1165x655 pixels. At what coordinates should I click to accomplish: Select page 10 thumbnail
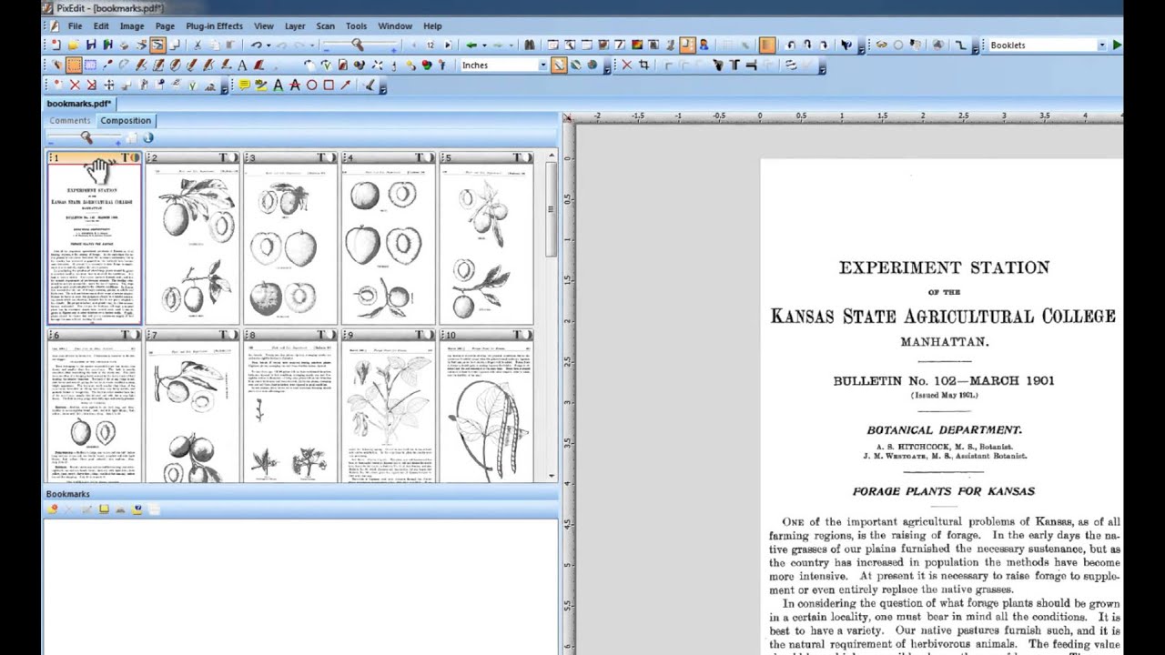click(486, 406)
